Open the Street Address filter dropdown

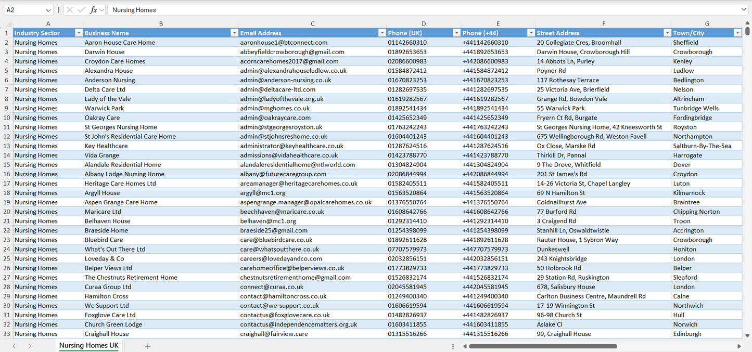coord(667,33)
